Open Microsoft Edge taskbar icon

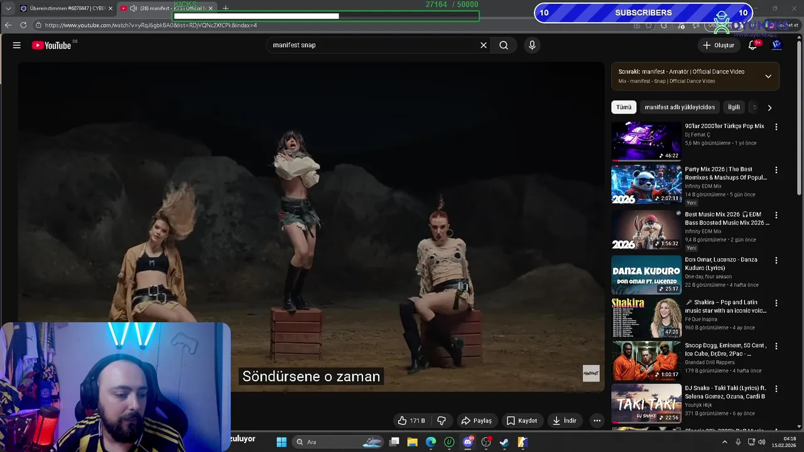431,442
